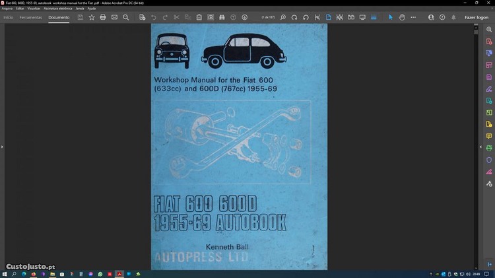Open Adobe Acrobat from the Windows taskbar

coord(119,273)
